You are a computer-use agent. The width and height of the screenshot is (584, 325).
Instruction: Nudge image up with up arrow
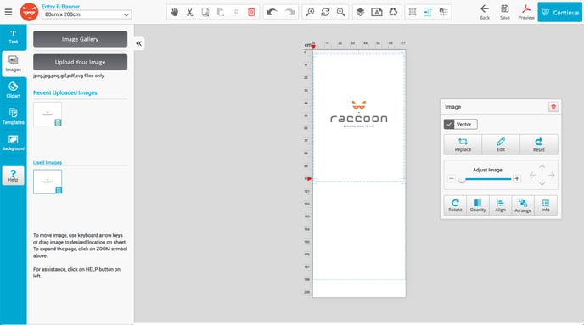click(542, 167)
